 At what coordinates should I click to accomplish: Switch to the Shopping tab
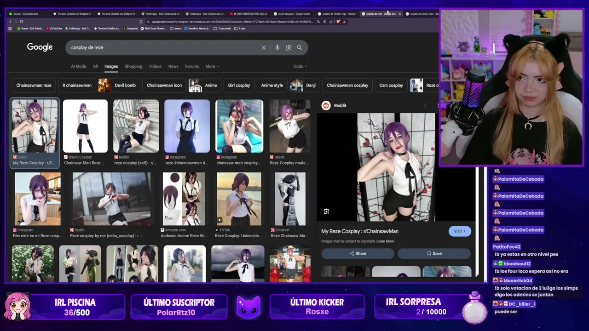[133, 66]
